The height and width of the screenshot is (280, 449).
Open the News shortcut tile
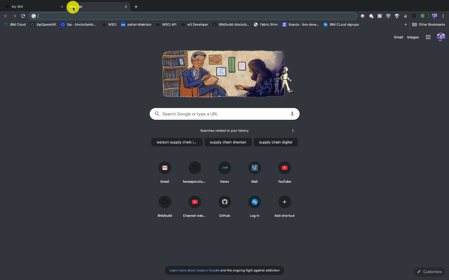click(x=225, y=172)
